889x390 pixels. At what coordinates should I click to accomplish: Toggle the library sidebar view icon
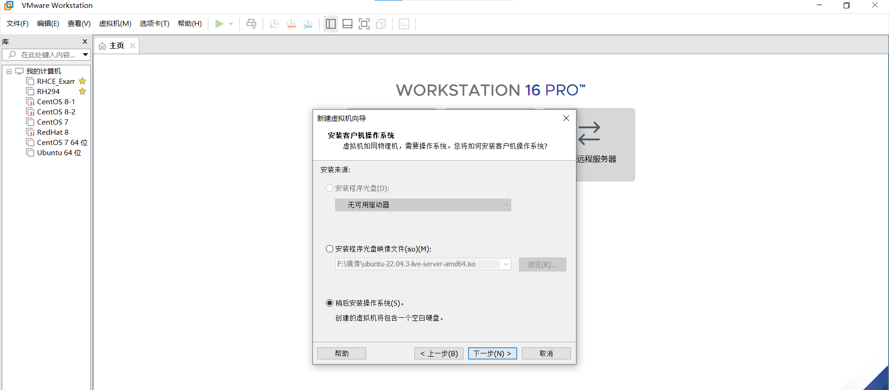(331, 24)
